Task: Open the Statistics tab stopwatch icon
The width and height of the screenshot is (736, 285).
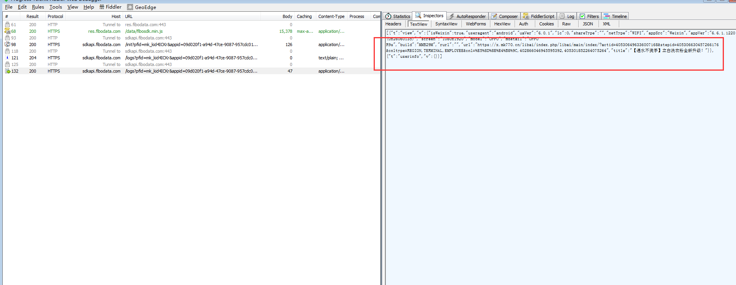Action: click(x=388, y=16)
